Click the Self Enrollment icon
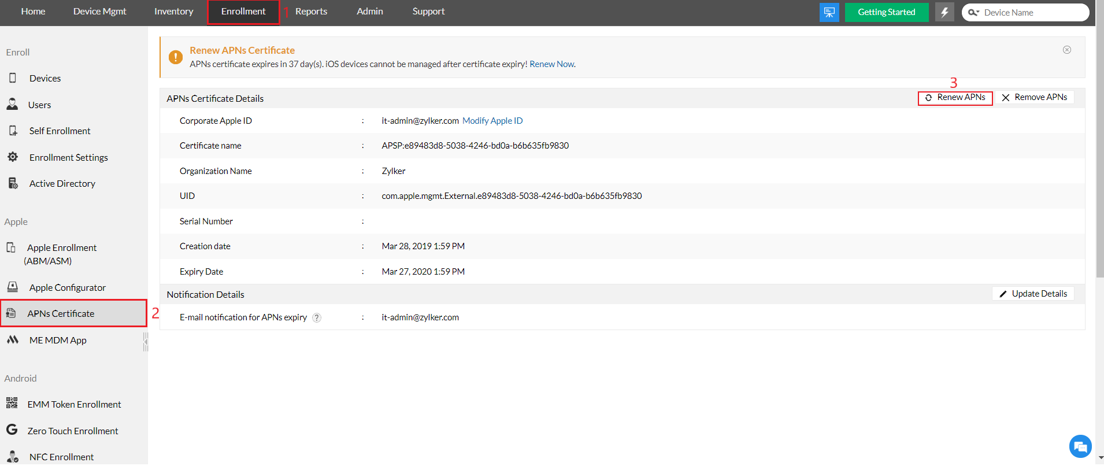Image resolution: width=1104 pixels, height=466 pixels. point(13,131)
